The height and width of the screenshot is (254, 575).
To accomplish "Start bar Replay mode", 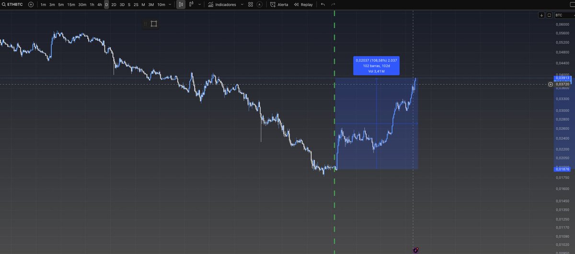I will click(303, 4).
